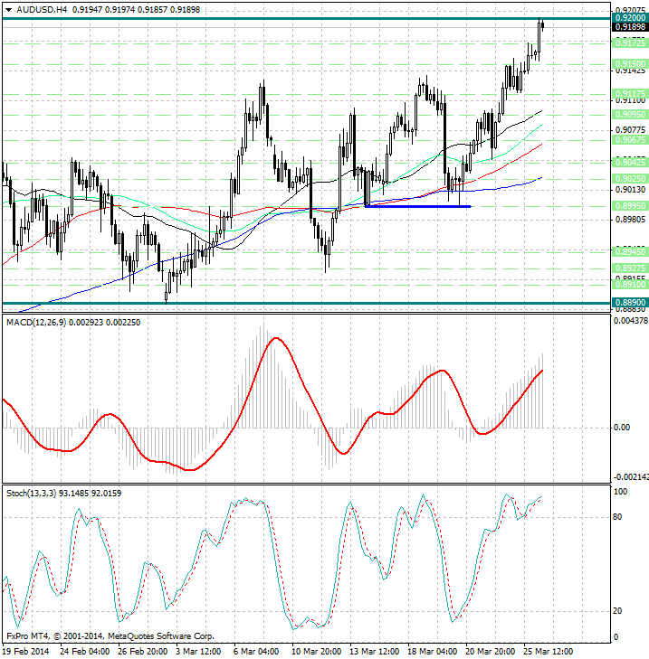The height and width of the screenshot is (659, 649).
Task: Click the 13 Mar 12:00 time label
Action: (374, 652)
